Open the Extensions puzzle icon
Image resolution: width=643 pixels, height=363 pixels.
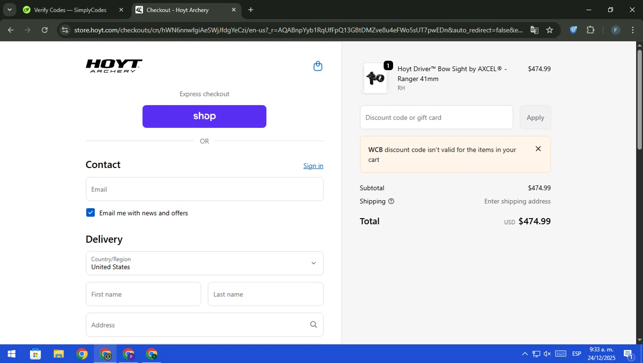590,30
